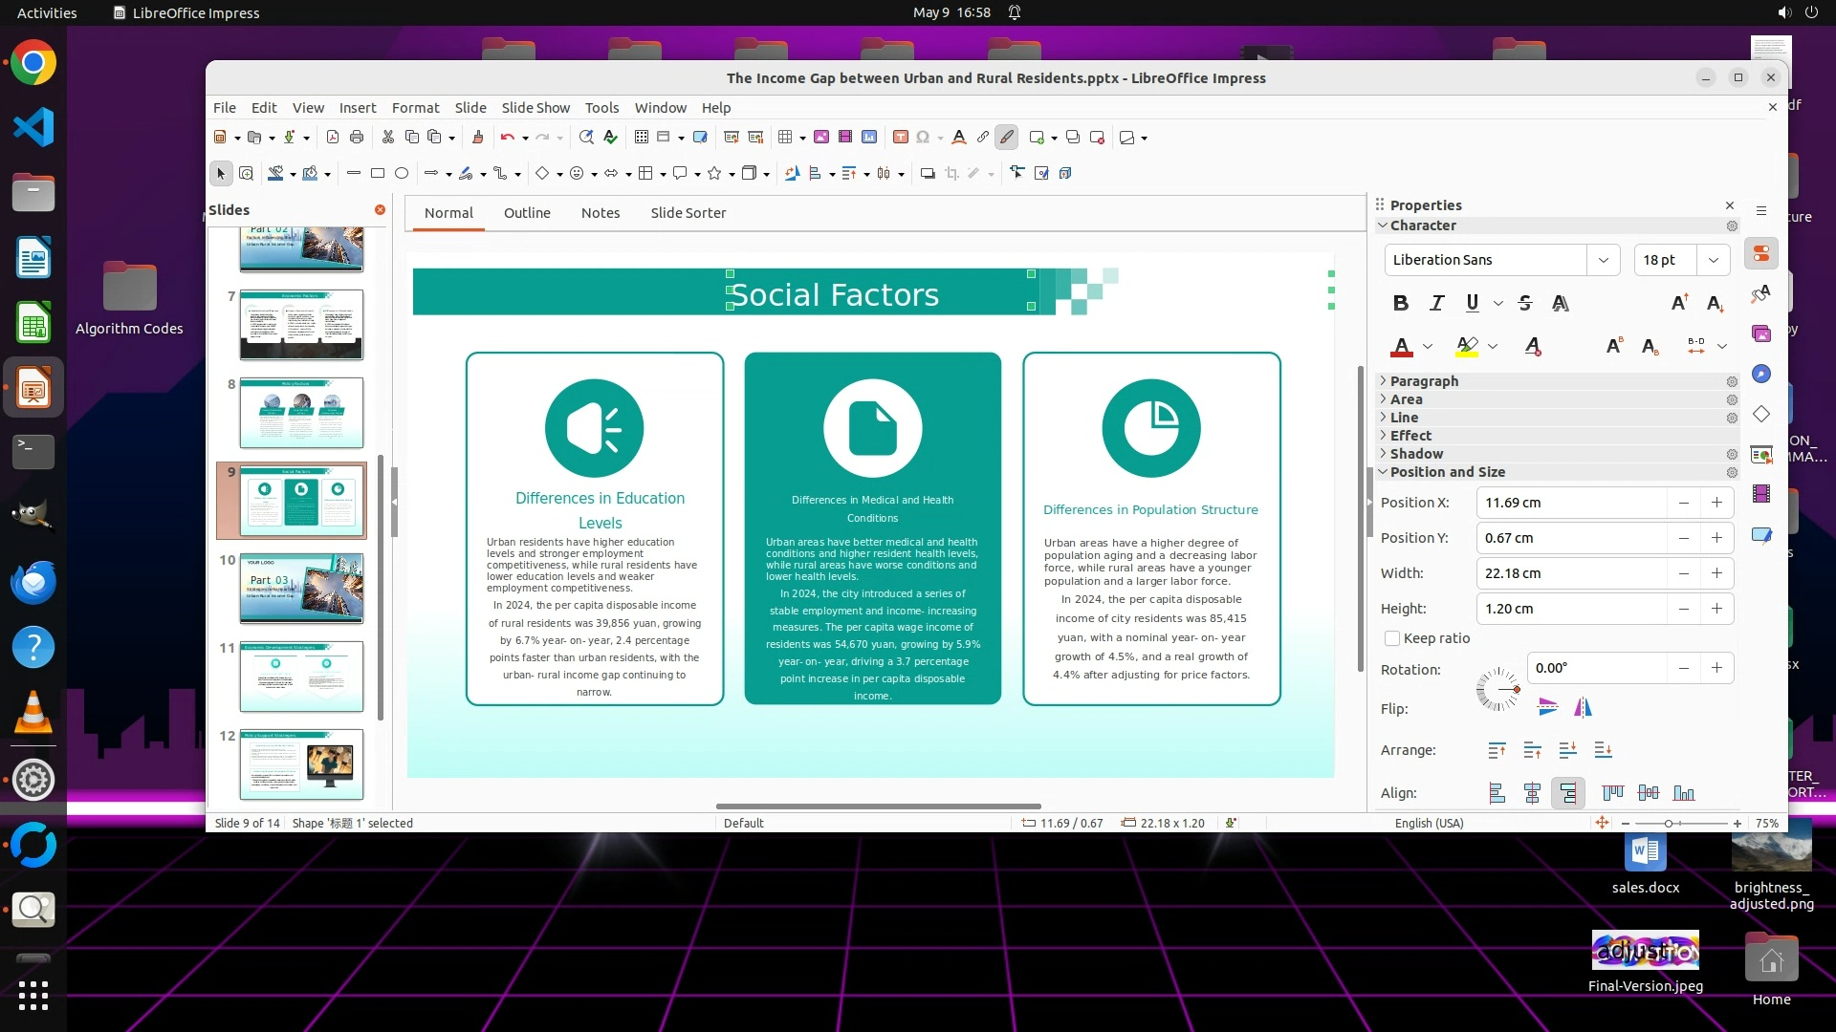Open the font name dropdown list
The image size is (1836, 1032).
click(x=1603, y=260)
